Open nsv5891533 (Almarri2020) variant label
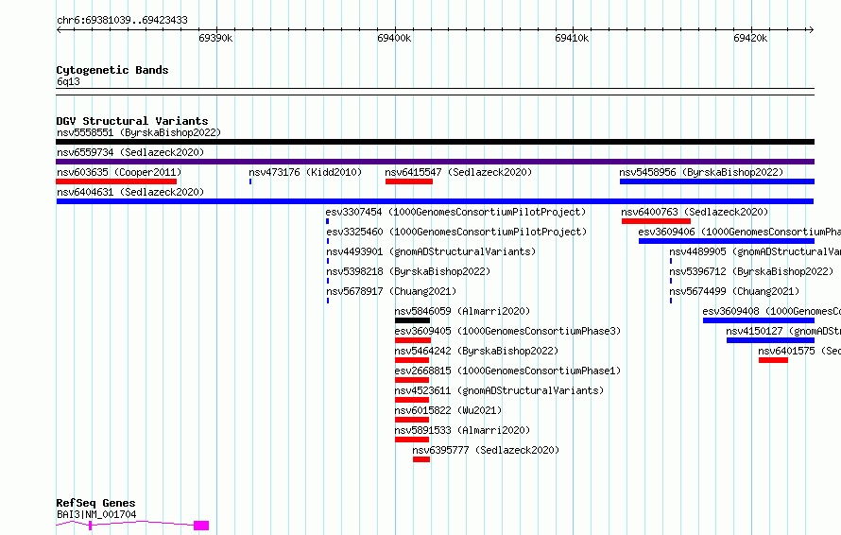The height and width of the screenshot is (535, 841). pyautogui.click(x=462, y=430)
